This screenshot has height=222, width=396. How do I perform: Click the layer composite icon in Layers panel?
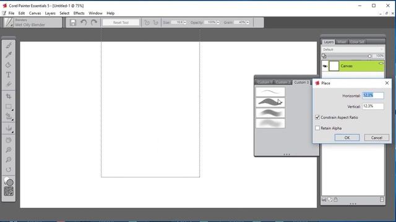tap(324, 56)
